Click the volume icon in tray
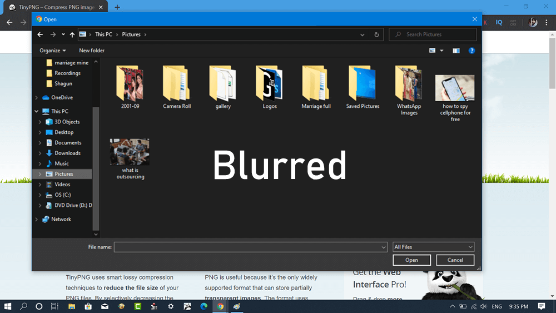Screen dimensions: 556x313 tap(483, 306)
